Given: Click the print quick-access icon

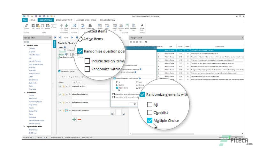Looking at the screenshot, I should (x=48, y=16).
